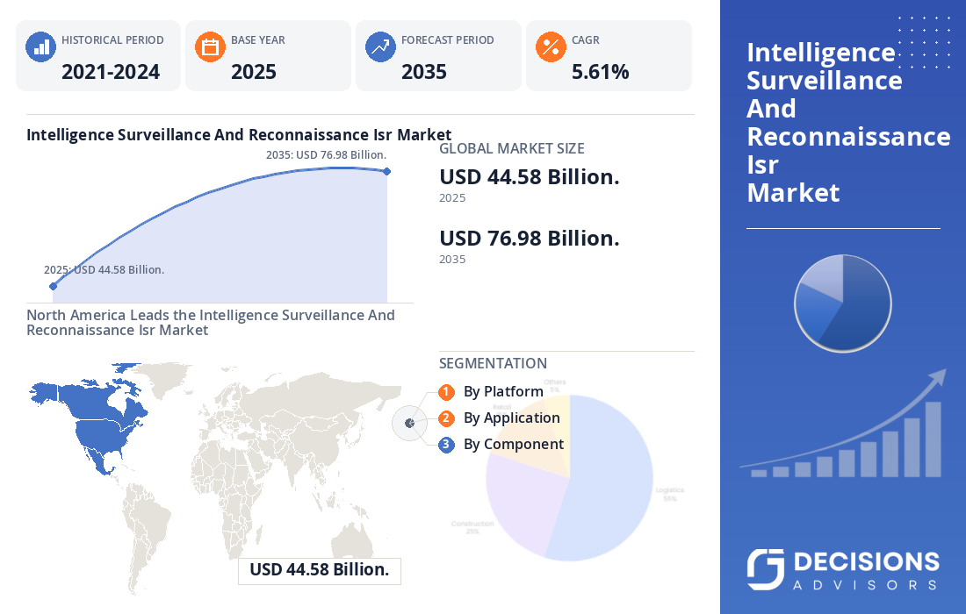Click the 'SEGMENTATION' heading
This screenshot has width=966, height=614.
pos(493,364)
